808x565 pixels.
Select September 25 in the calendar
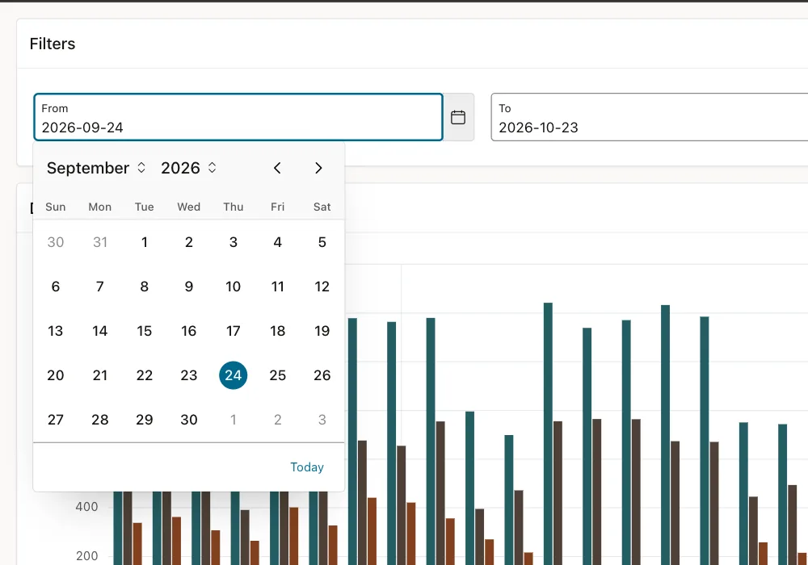pyautogui.click(x=278, y=375)
